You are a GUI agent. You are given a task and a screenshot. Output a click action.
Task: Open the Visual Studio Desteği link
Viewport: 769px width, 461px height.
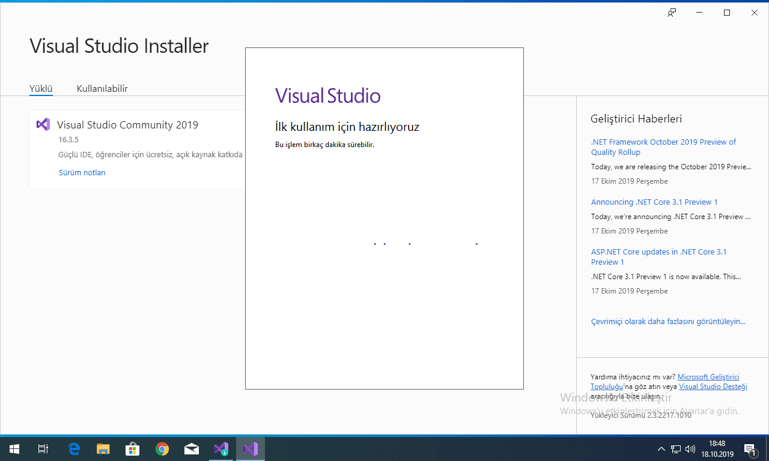[713, 387]
